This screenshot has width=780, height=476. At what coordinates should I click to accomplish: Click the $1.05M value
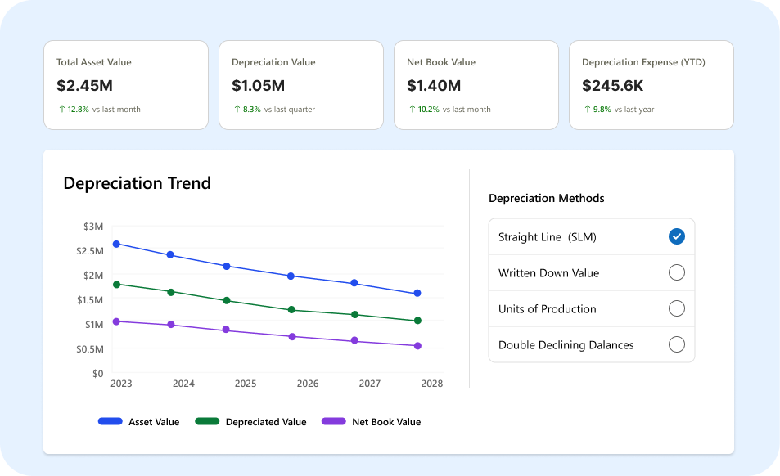point(258,85)
